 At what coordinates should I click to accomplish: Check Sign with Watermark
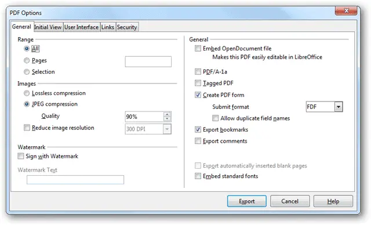pyautogui.click(x=21, y=156)
